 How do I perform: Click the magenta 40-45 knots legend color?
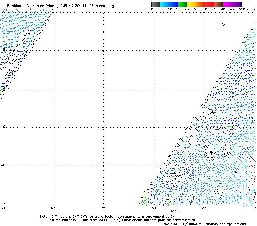(x=228, y=4)
